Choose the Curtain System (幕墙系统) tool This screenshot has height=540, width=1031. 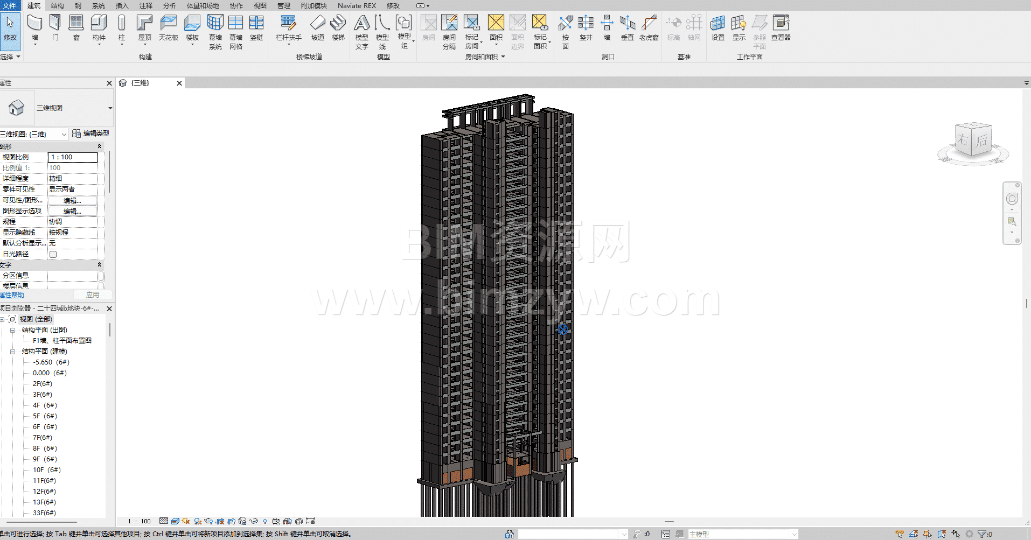coord(215,32)
